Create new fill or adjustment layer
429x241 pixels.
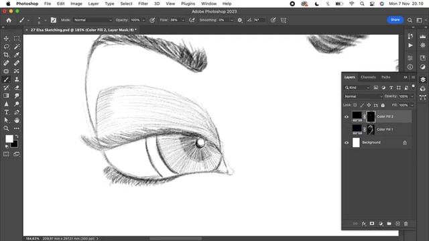coord(381,224)
